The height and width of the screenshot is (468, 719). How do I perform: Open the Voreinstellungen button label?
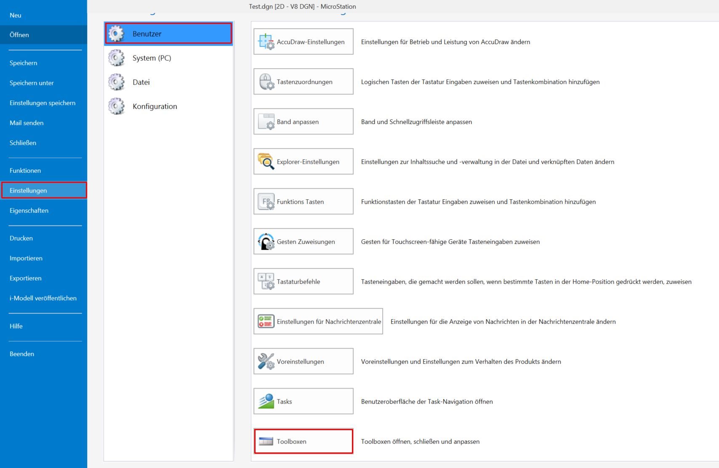(x=301, y=362)
